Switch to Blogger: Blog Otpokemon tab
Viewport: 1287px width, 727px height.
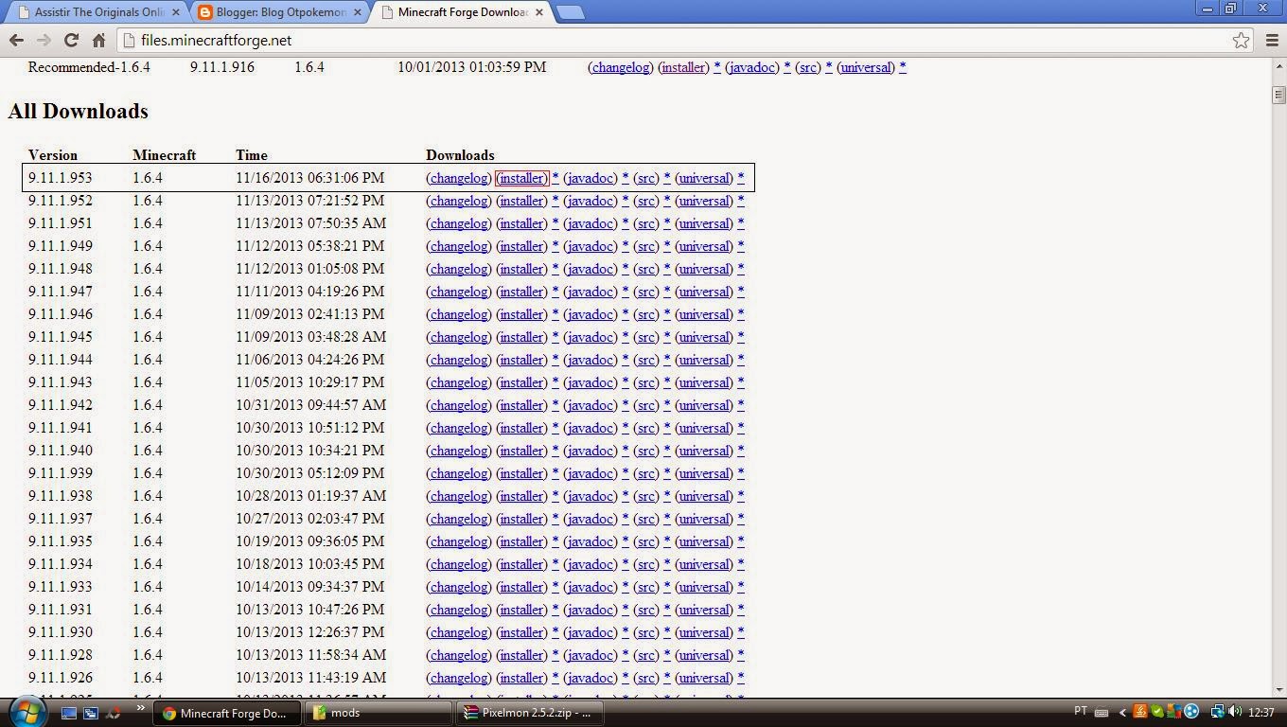tap(281, 12)
